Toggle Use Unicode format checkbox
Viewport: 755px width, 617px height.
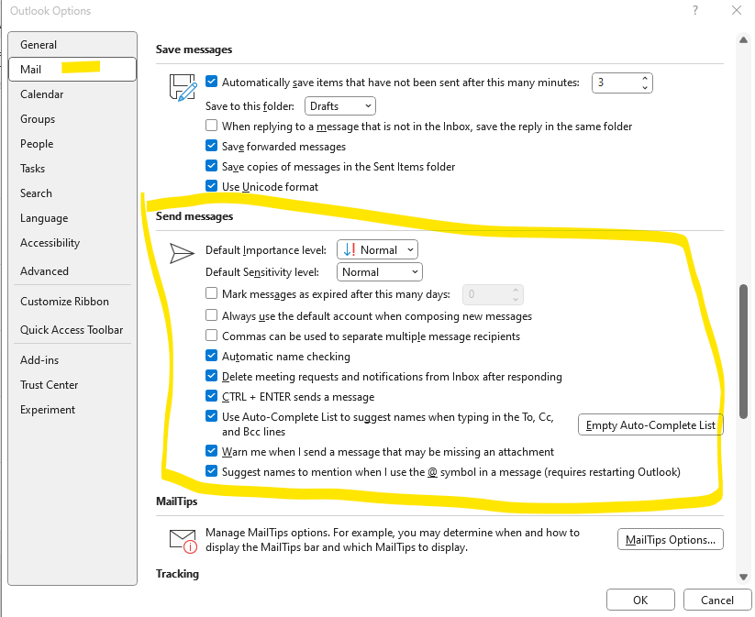coord(211,186)
